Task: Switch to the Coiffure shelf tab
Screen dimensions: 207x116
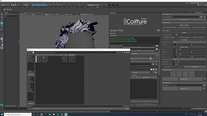Action: pyautogui.click(x=98, y=7)
